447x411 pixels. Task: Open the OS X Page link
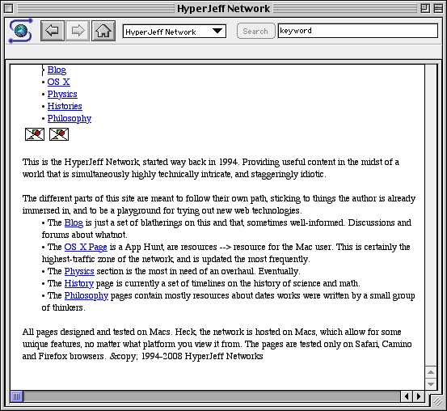pyautogui.click(x=86, y=247)
